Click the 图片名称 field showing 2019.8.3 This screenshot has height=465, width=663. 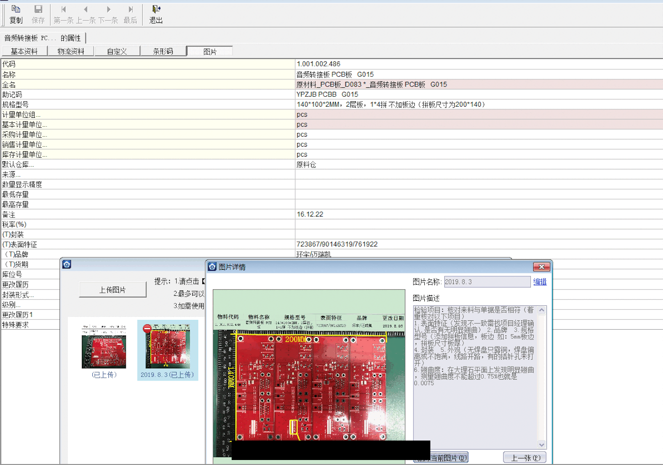coord(486,282)
